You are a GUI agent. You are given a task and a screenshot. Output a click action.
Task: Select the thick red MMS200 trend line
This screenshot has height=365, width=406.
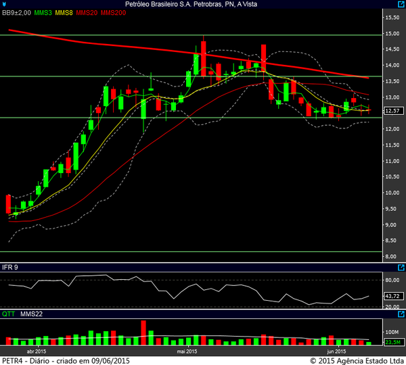pos(203,53)
